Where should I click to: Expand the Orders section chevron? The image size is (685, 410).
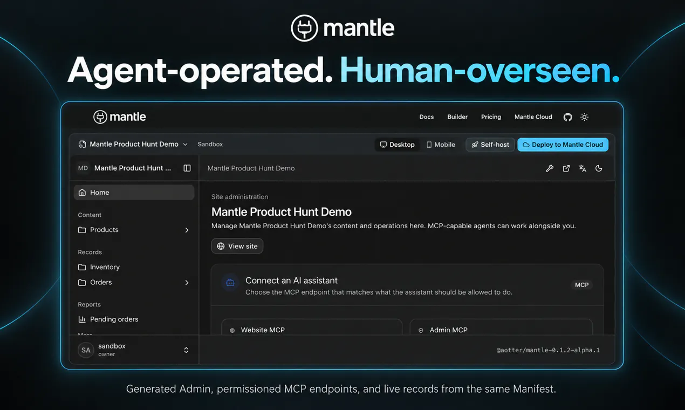187,283
